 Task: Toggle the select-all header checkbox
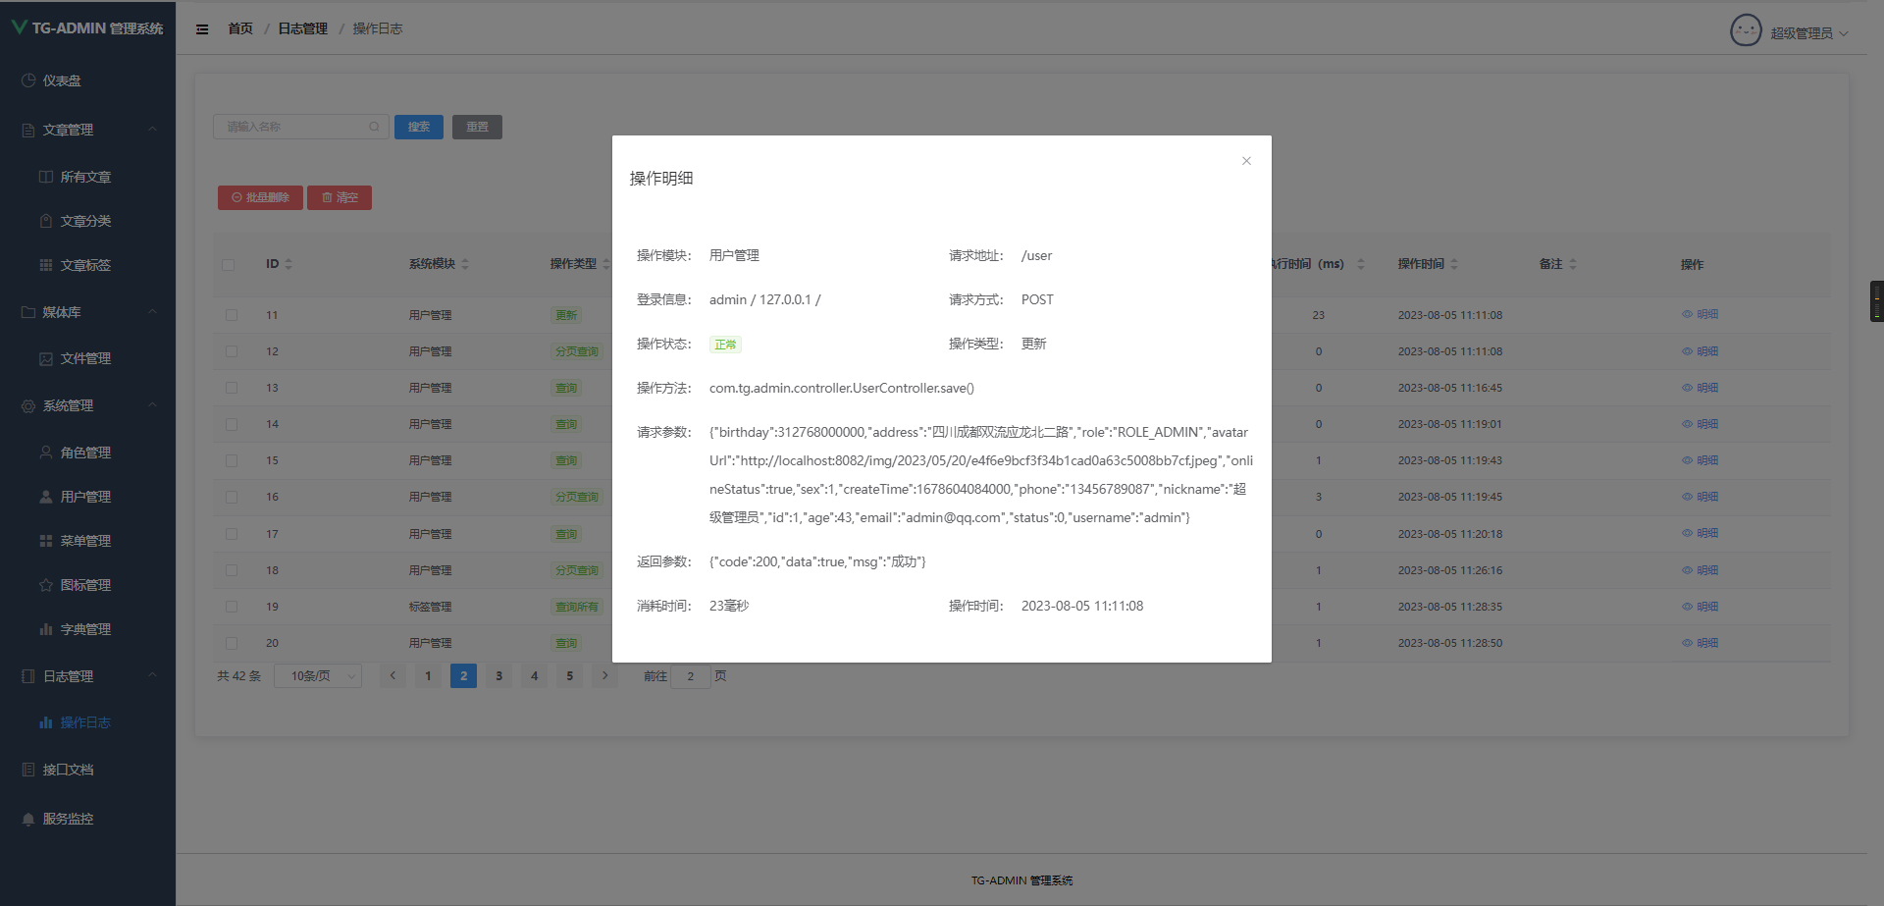(229, 264)
